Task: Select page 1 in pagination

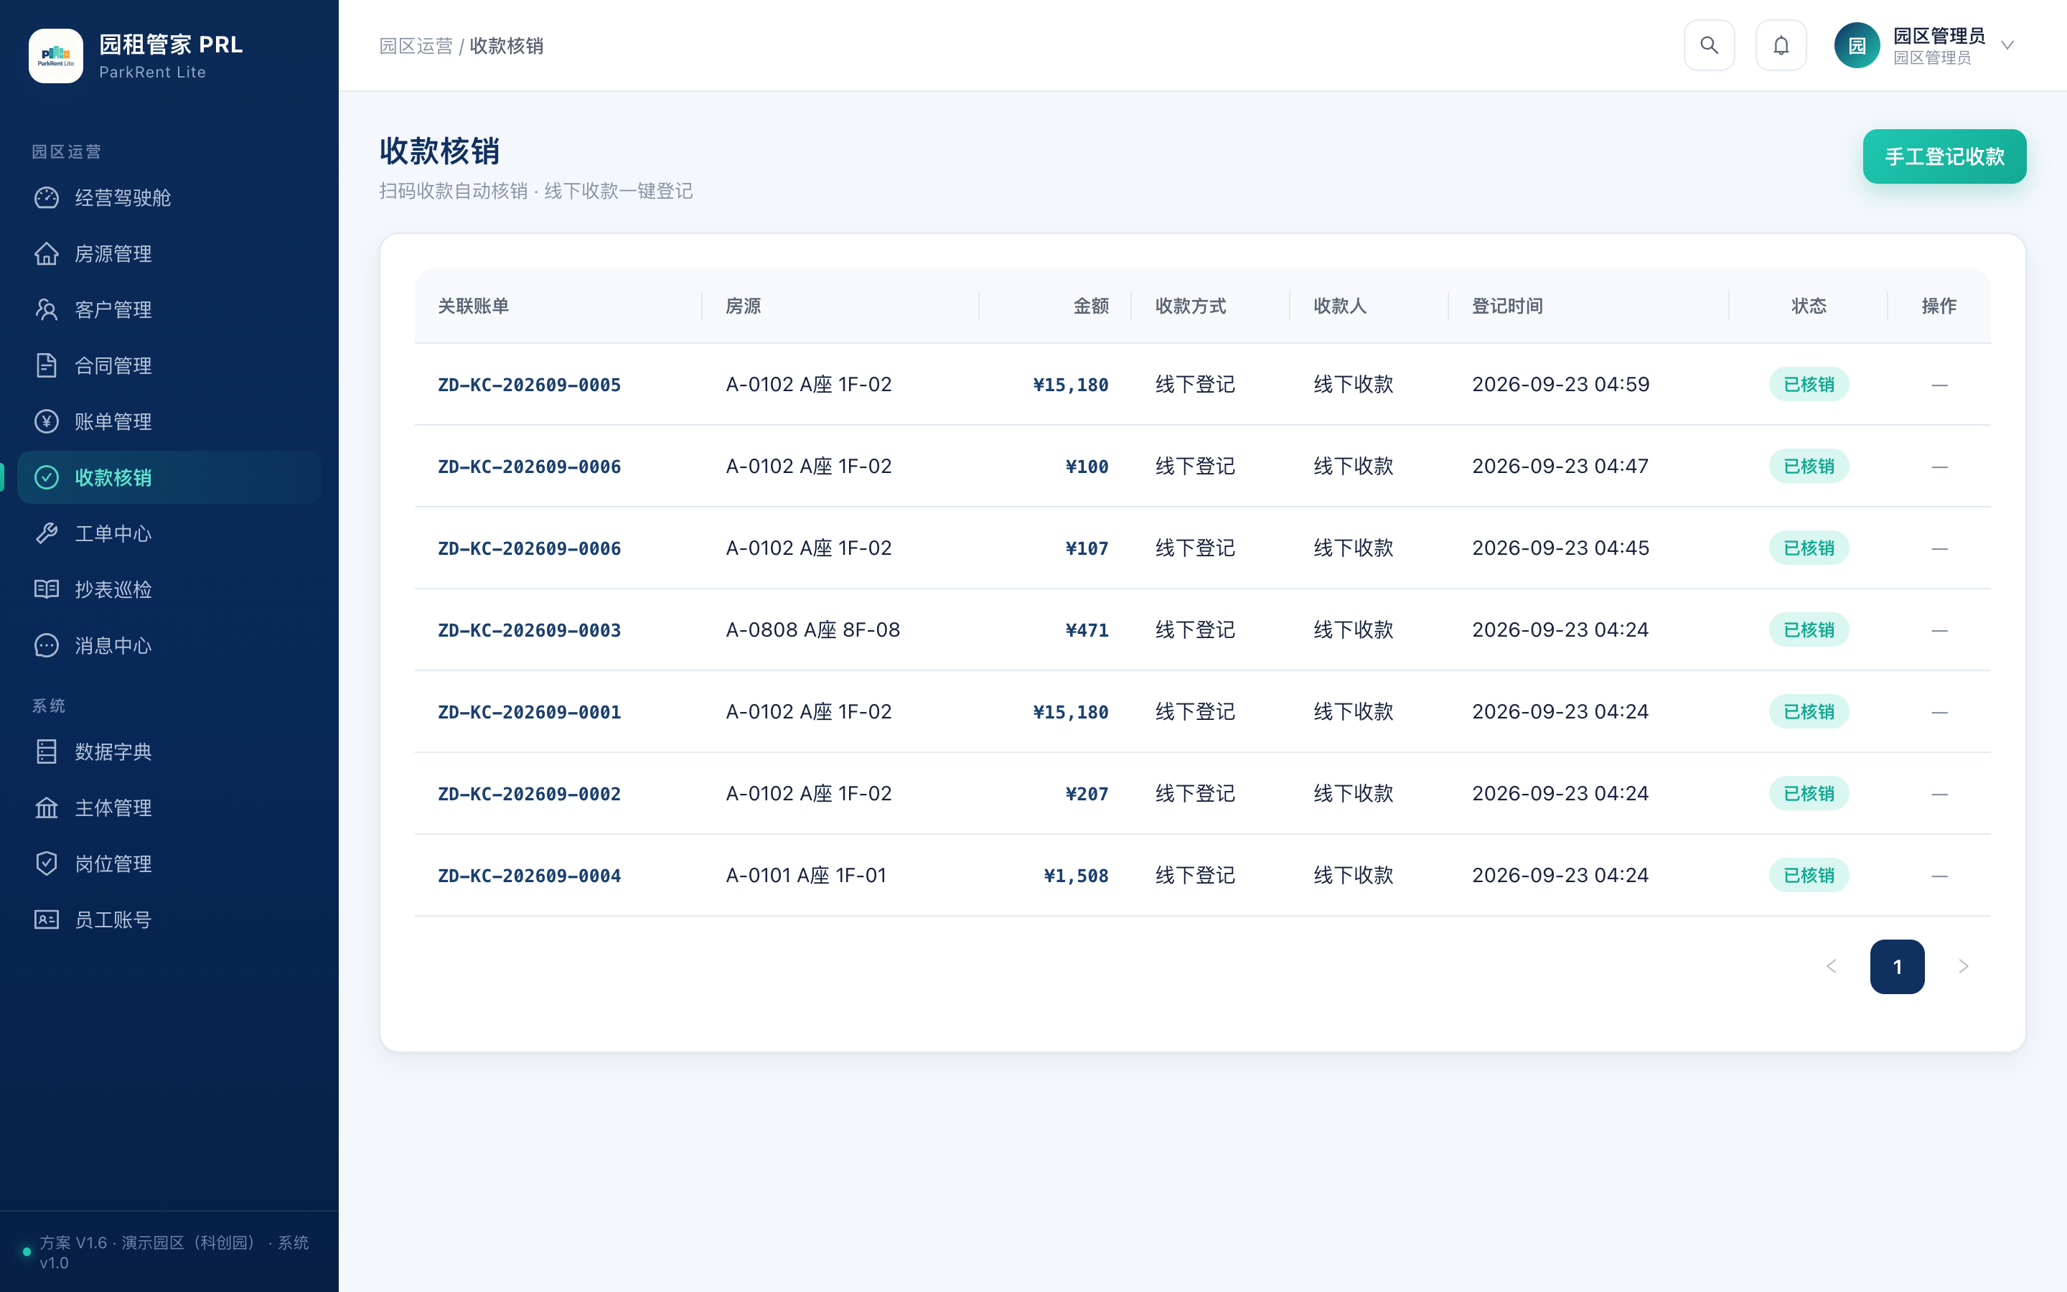Action: 1897,966
